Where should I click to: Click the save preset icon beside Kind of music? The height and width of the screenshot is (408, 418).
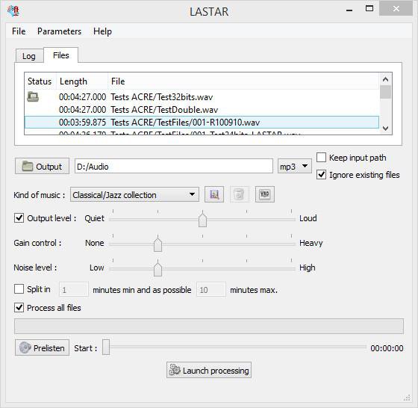tap(214, 194)
